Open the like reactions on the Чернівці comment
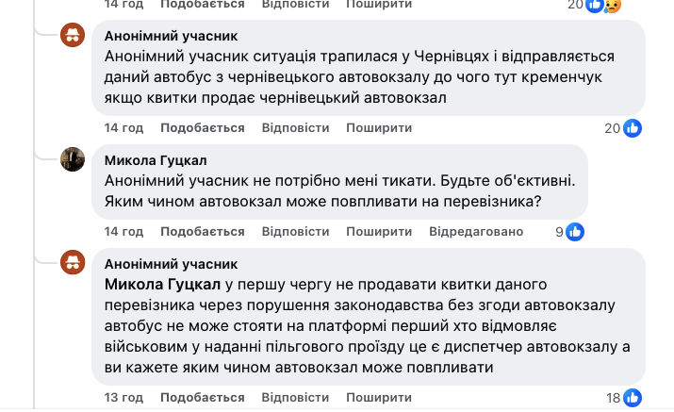This screenshot has width=674, height=412. click(x=633, y=128)
